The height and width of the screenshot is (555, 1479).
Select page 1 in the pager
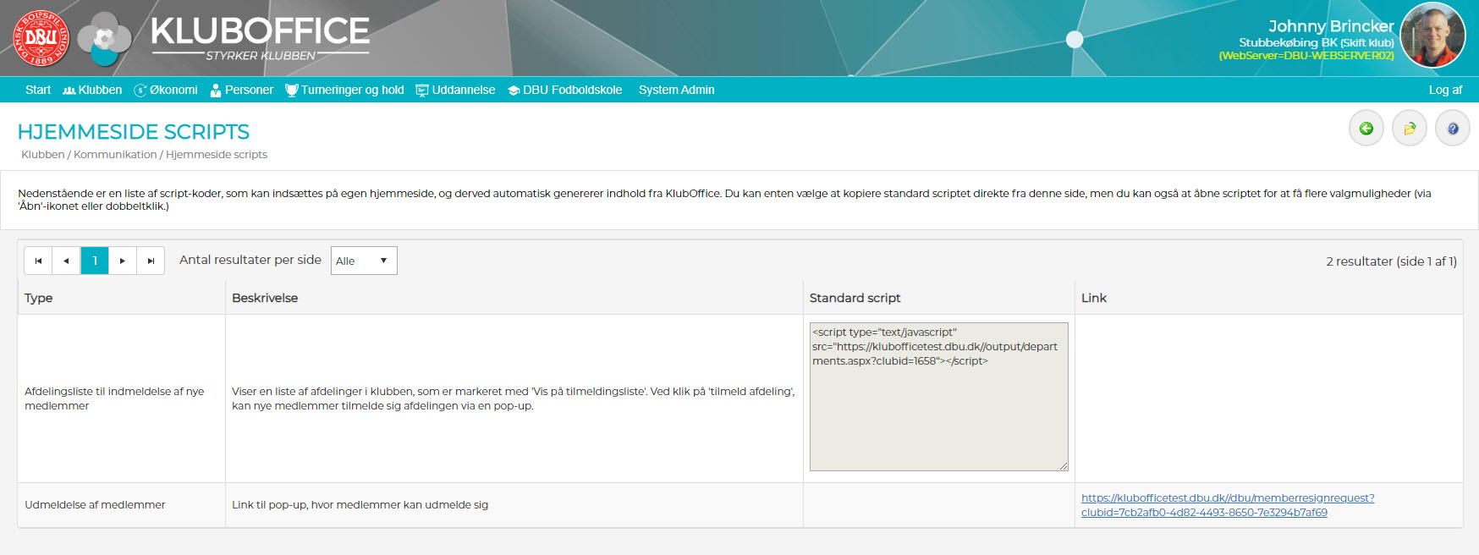click(95, 261)
